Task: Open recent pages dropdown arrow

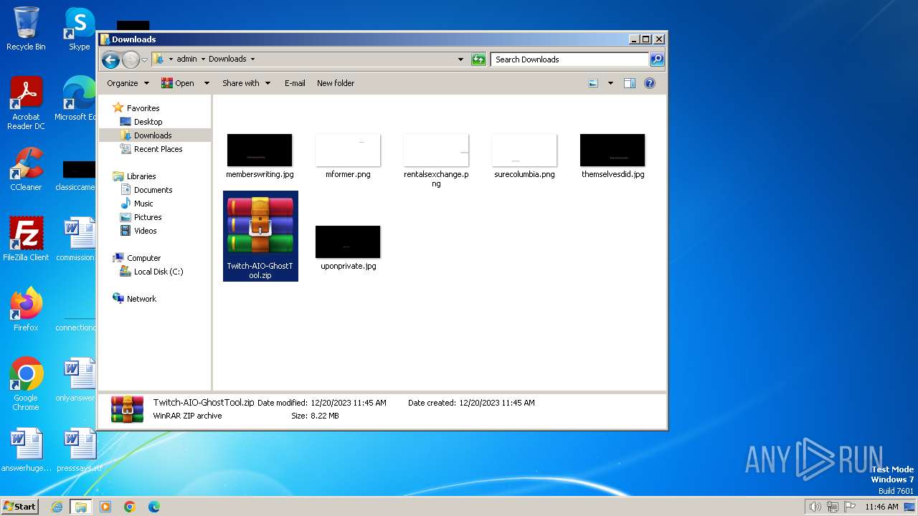Action: [x=144, y=59]
